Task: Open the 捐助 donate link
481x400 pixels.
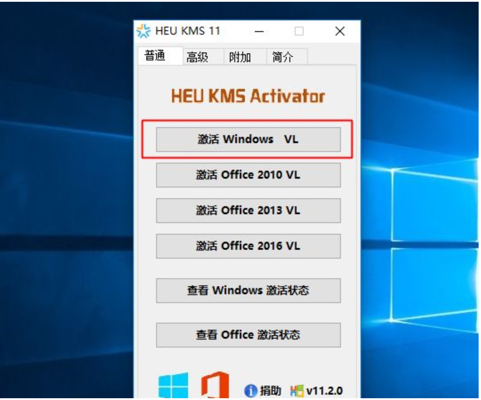Action: pyautogui.click(x=271, y=391)
